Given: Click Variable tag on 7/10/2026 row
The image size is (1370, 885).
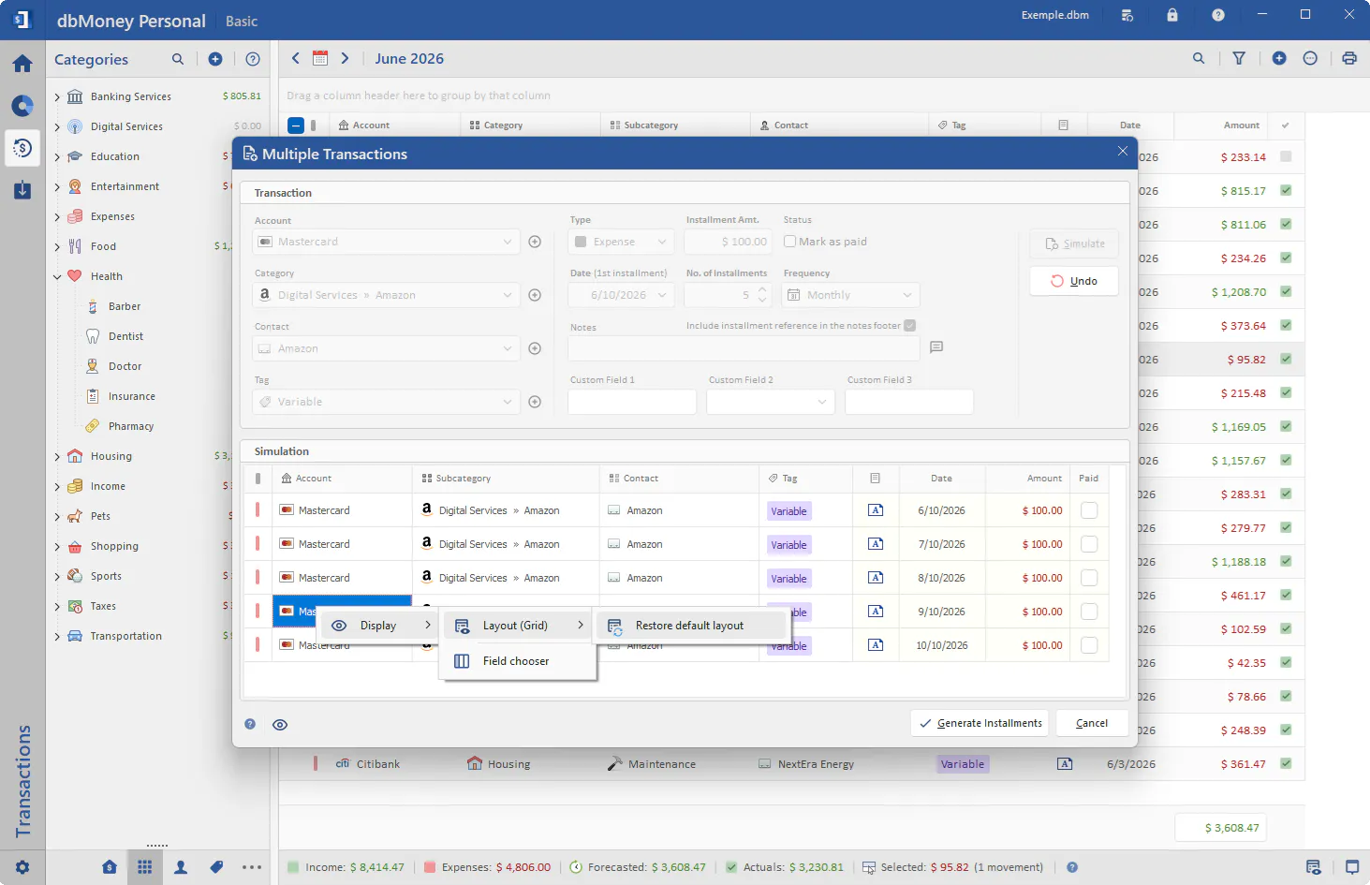Looking at the screenshot, I should [x=788, y=545].
